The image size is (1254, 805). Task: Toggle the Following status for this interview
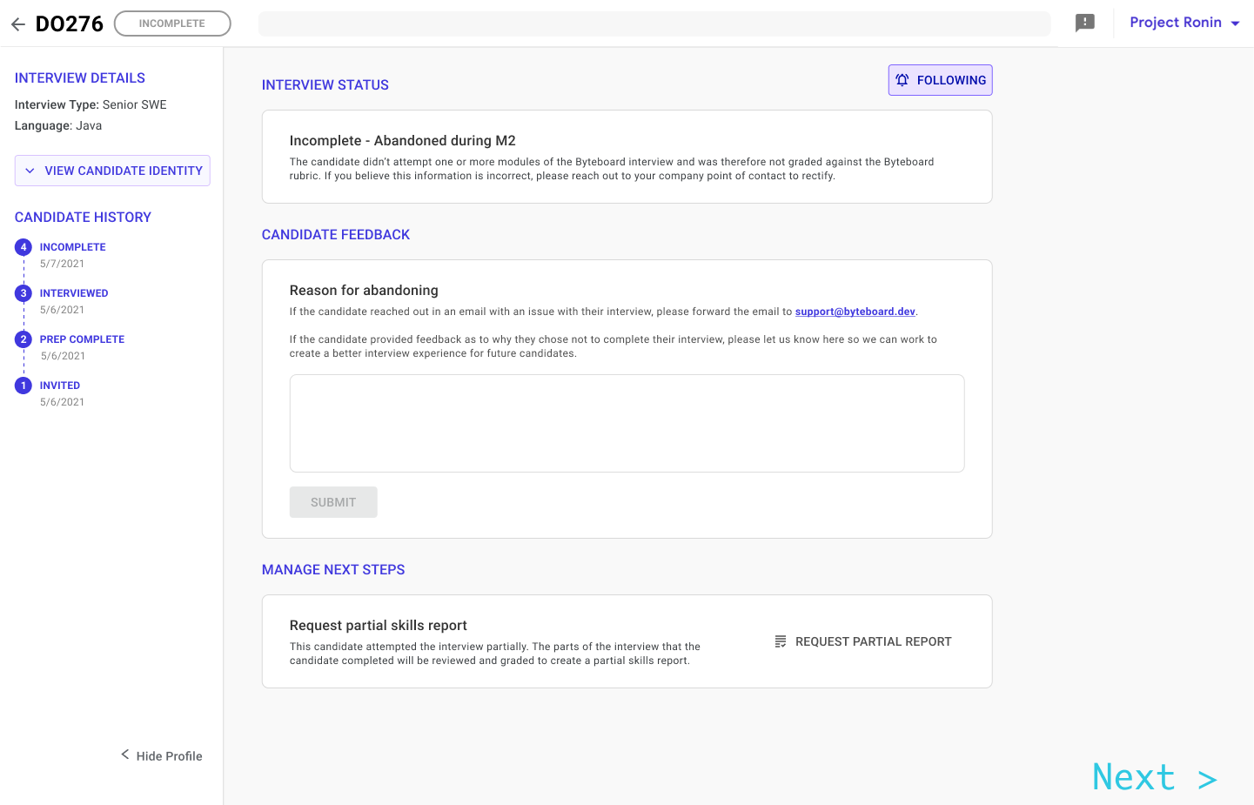coord(940,80)
